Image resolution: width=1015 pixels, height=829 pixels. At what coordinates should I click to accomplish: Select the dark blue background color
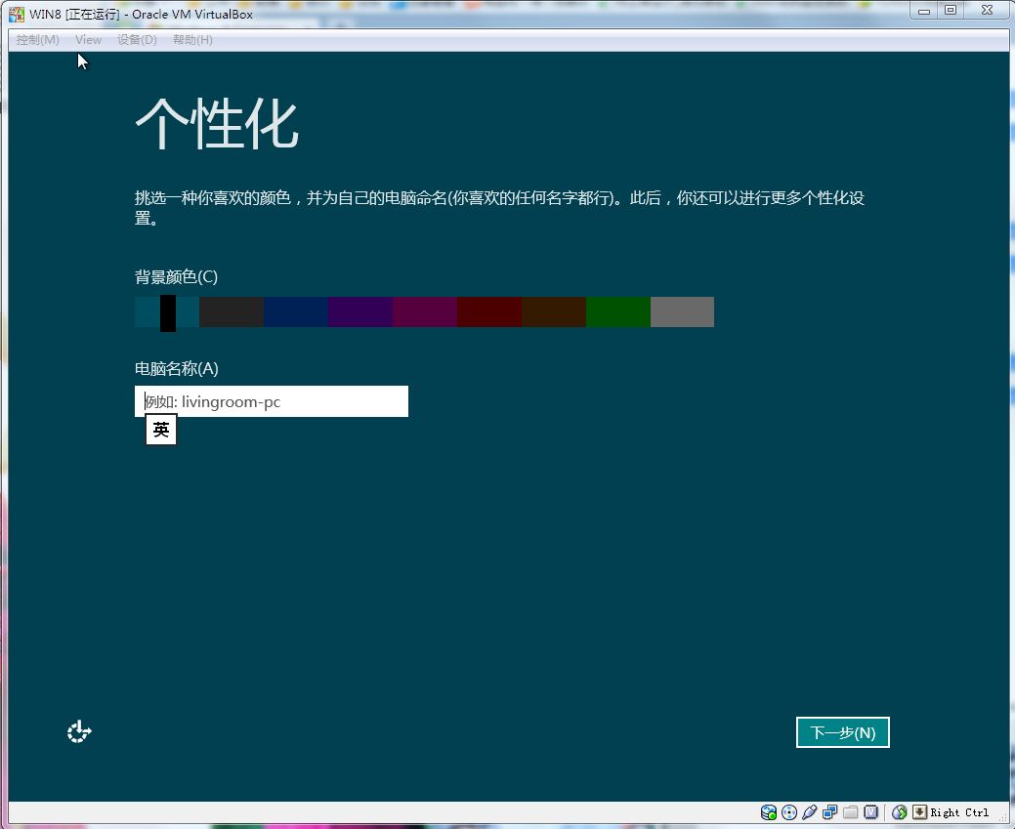pyautogui.click(x=296, y=312)
